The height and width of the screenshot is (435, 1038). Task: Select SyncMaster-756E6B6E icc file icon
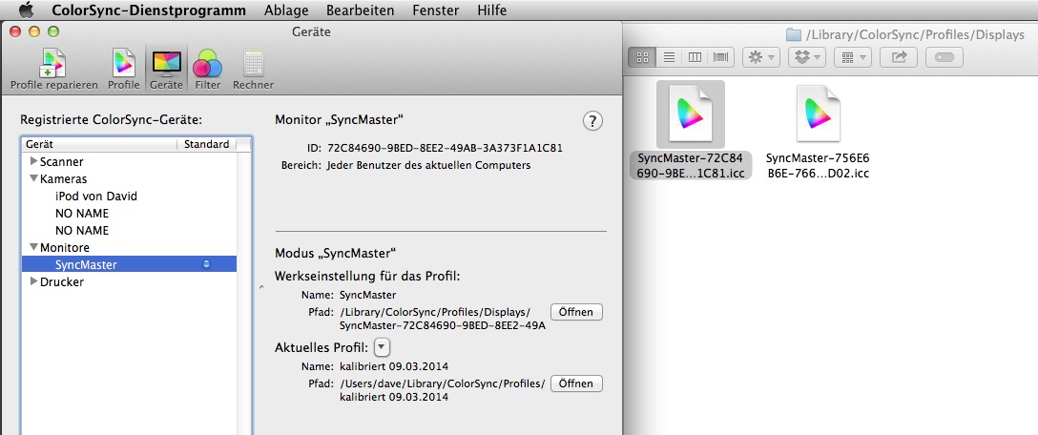point(818,114)
